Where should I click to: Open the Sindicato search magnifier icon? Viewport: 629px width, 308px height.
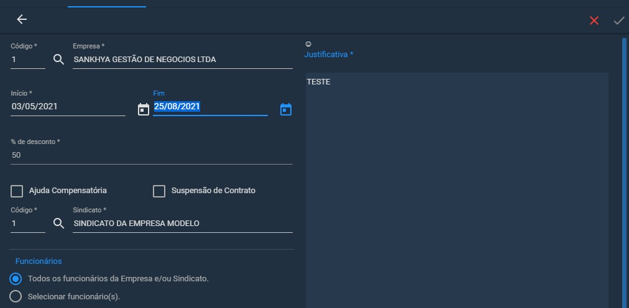click(x=59, y=224)
